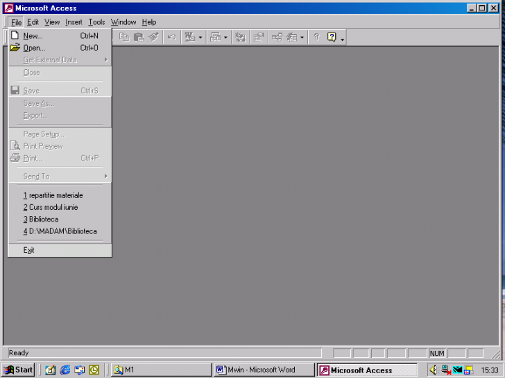Viewport: 505px width, 378px height.
Task: Click the network disconnected tray icon
Action: [x=446, y=370]
